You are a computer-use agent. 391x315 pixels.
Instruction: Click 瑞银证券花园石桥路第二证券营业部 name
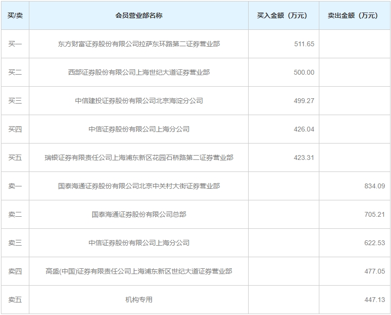pos(139,157)
